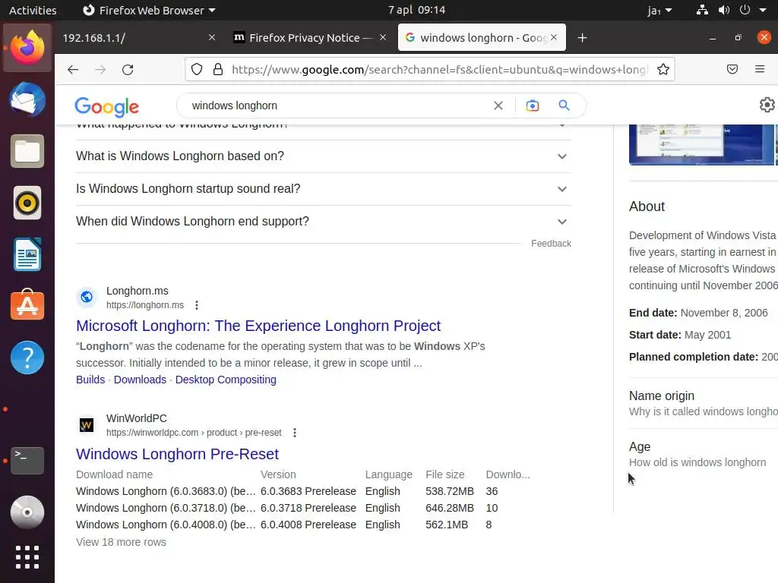This screenshot has width=778, height=583.
Task: Expand "Is Windows Longhorn startup sound real?"
Action: [324, 189]
